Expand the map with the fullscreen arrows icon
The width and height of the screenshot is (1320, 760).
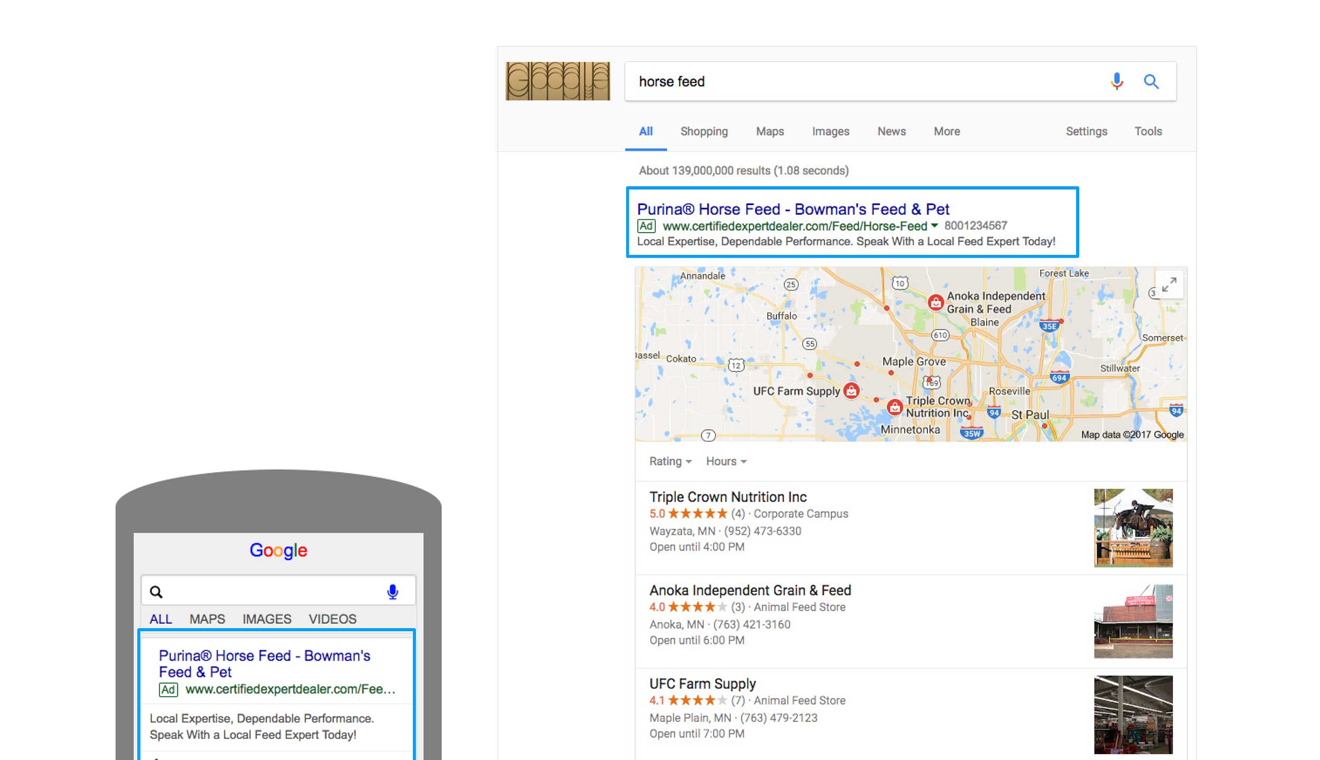point(1169,284)
